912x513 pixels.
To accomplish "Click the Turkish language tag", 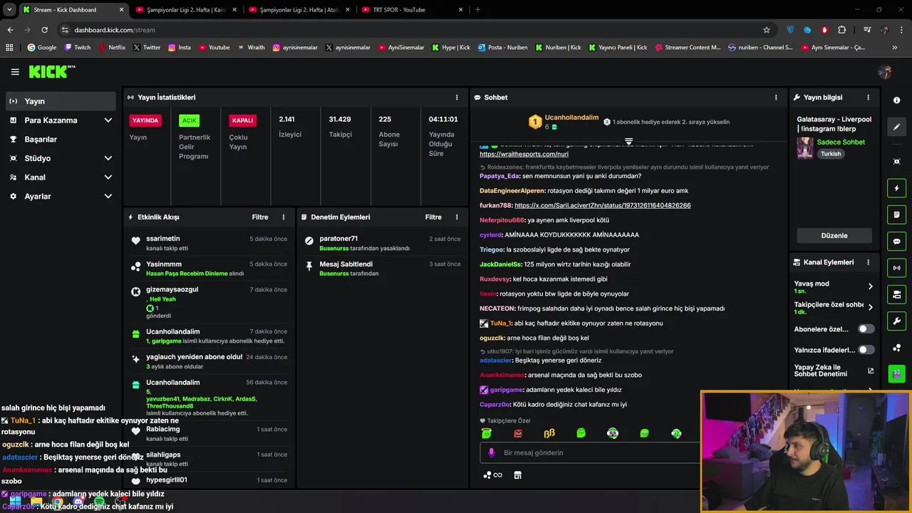I will [x=831, y=154].
